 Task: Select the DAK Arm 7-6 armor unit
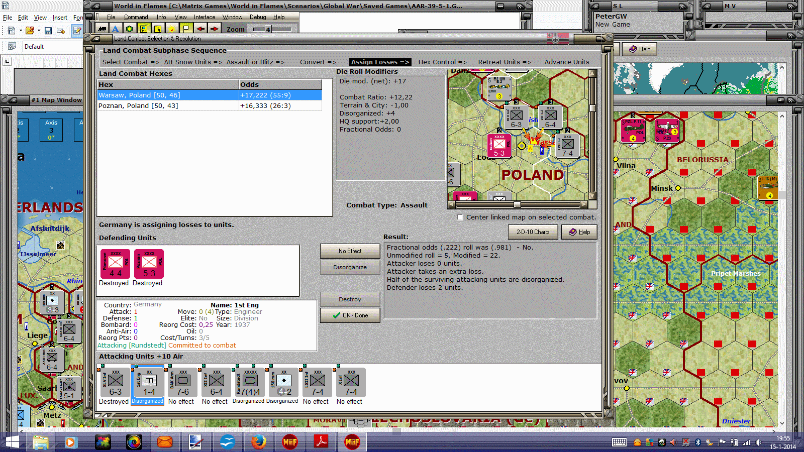pos(182,383)
